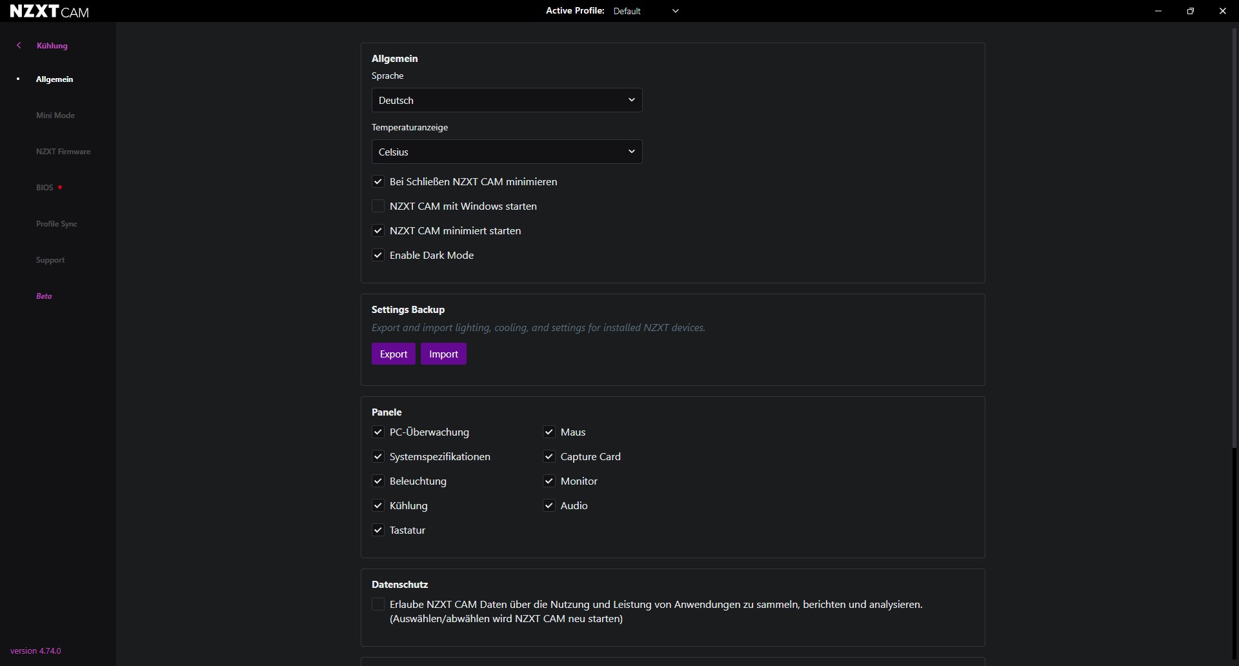Click the vertical scrollbar on the right
Image resolution: width=1239 pixels, height=666 pixels.
click(x=1235, y=239)
